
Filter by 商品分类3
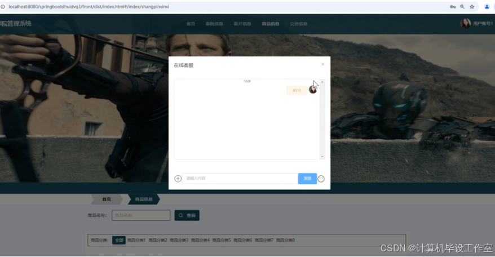[x=179, y=240]
